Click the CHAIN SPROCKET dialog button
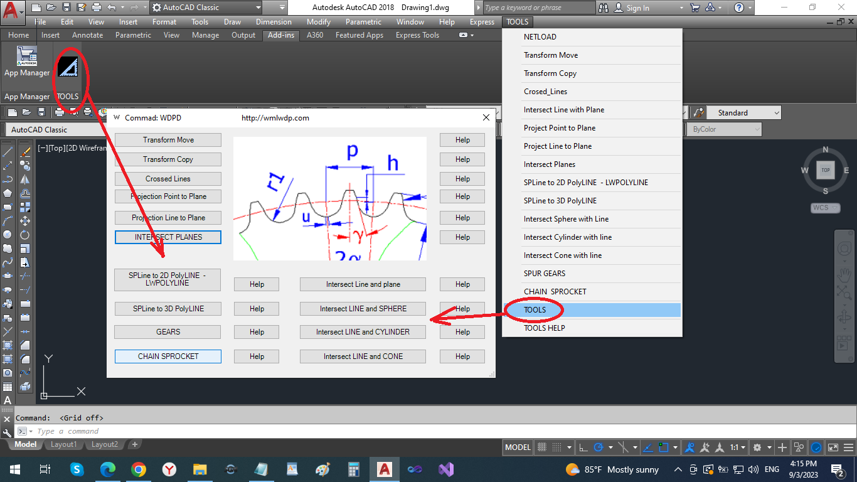Image resolution: width=857 pixels, height=482 pixels. 168,356
